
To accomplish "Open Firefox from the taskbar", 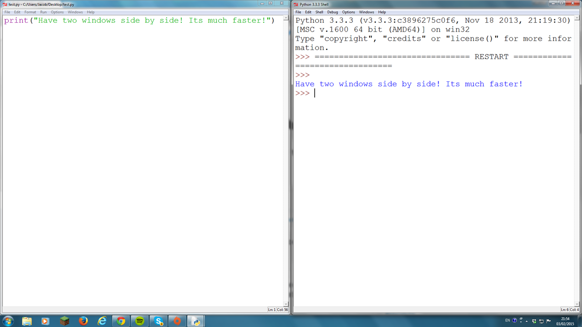I will pos(82,320).
